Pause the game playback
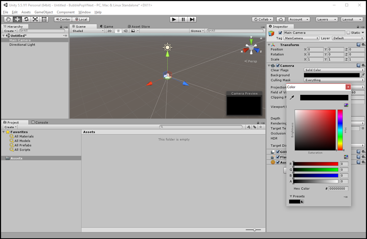Screen dimensions: 367x239 183,19
